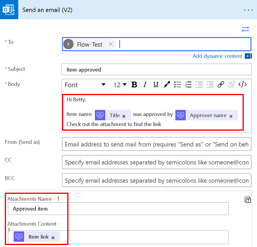Viewport: 257px width, 247px height.
Task: Toggle underline formatting in email body
Action: pos(156,84)
